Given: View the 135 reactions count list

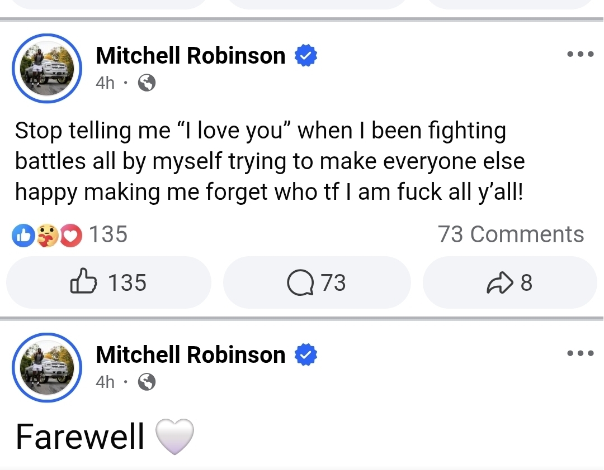Looking at the screenshot, I should (x=108, y=234).
